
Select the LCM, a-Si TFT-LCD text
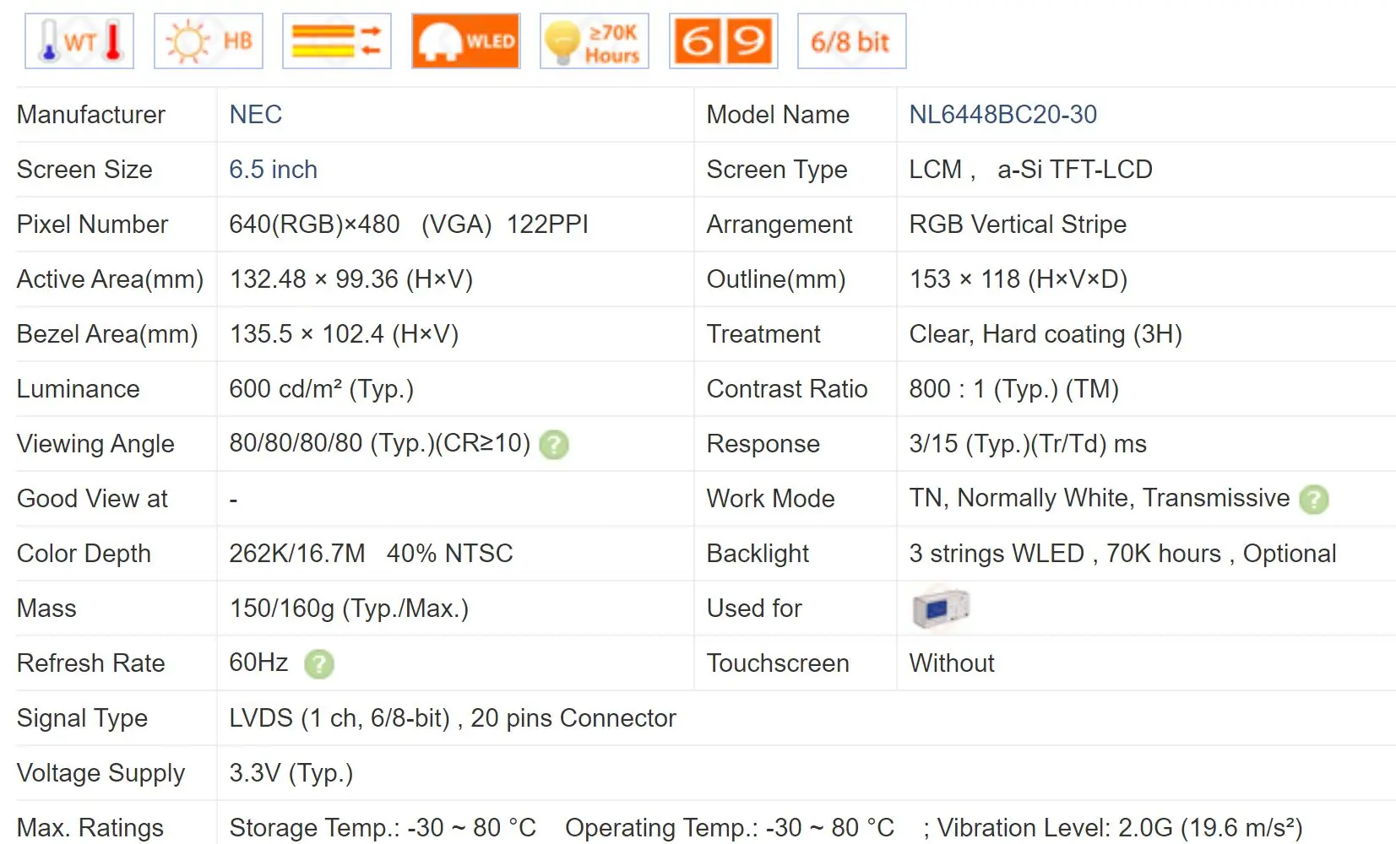click(x=1030, y=170)
